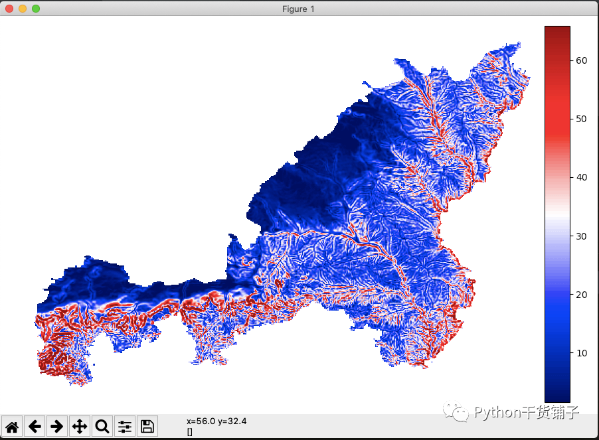599x440 pixels.
Task: Enter fullscreen with the green button
Action: coord(34,9)
